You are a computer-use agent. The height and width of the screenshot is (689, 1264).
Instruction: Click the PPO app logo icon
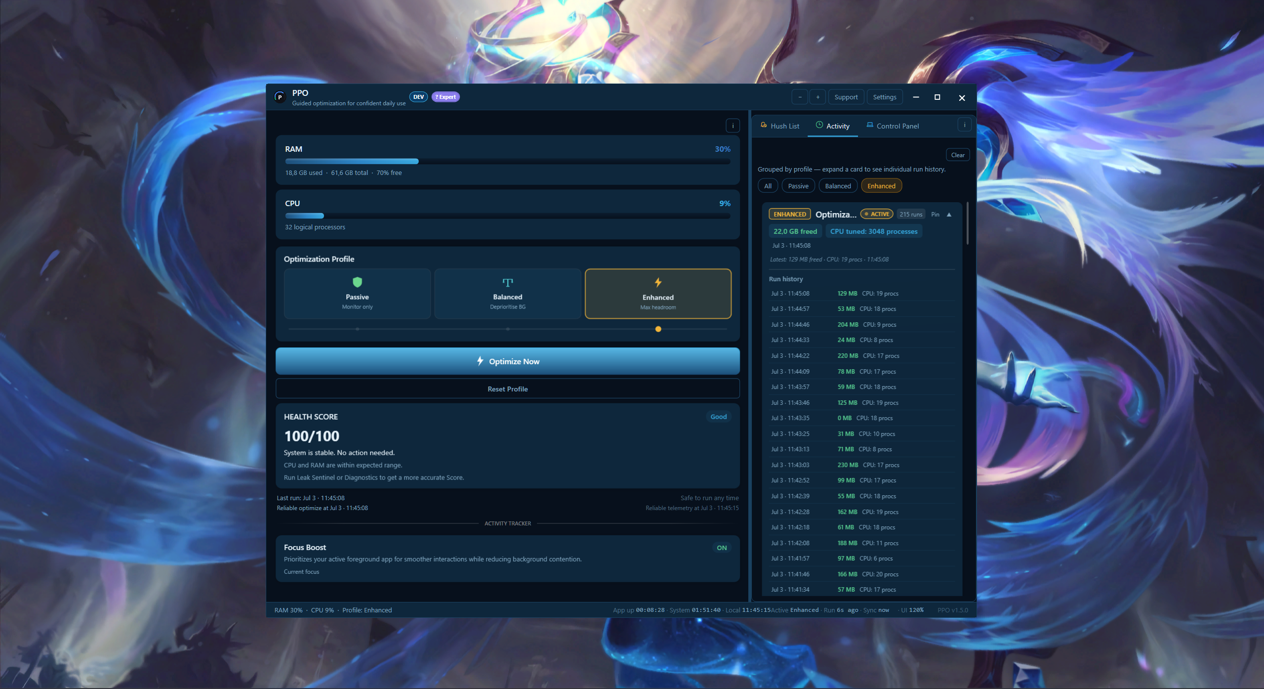tap(280, 97)
